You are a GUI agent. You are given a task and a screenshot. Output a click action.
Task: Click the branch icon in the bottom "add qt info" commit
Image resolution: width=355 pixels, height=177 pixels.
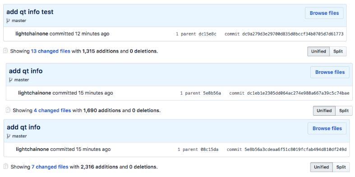(9, 136)
